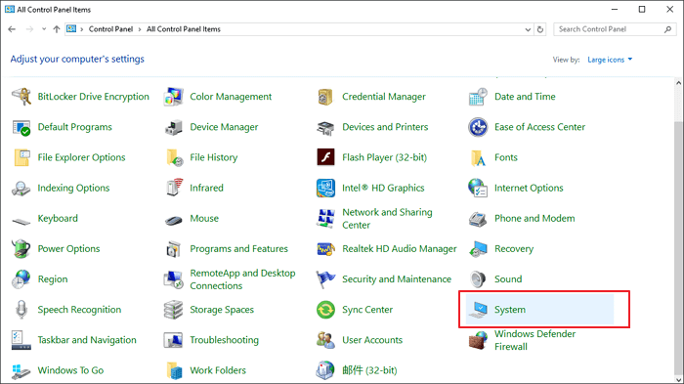Select the All Control Panel Items breadcrumb

pos(184,29)
